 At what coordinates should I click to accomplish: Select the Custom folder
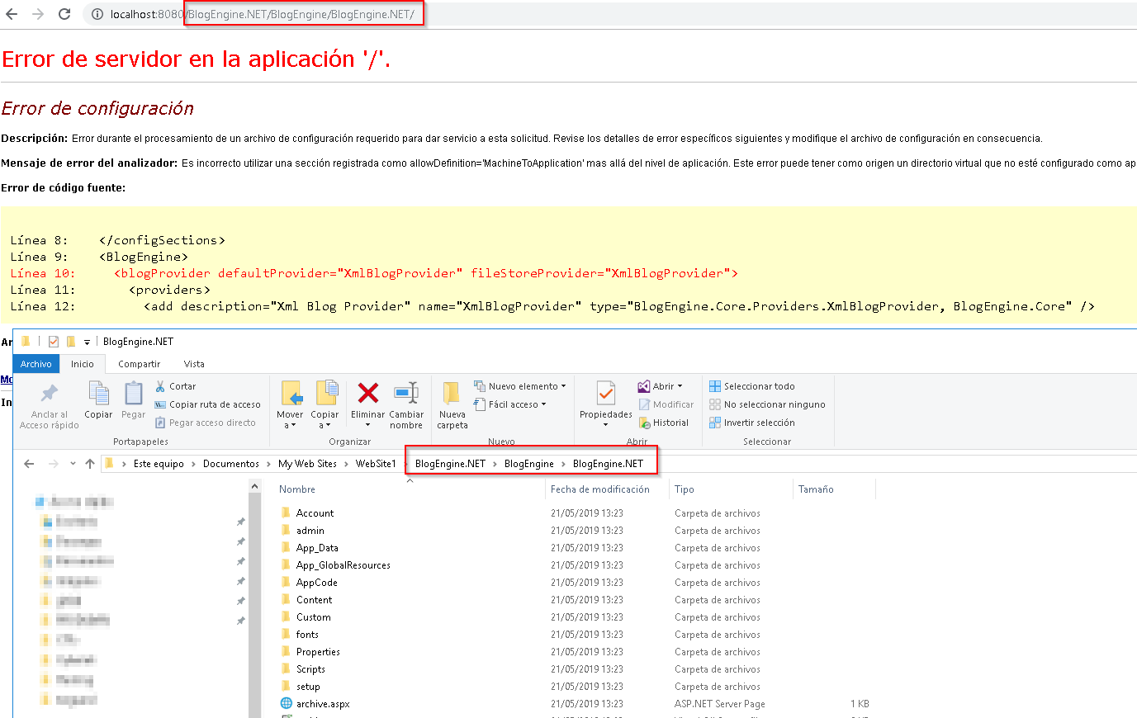(x=313, y=617)
